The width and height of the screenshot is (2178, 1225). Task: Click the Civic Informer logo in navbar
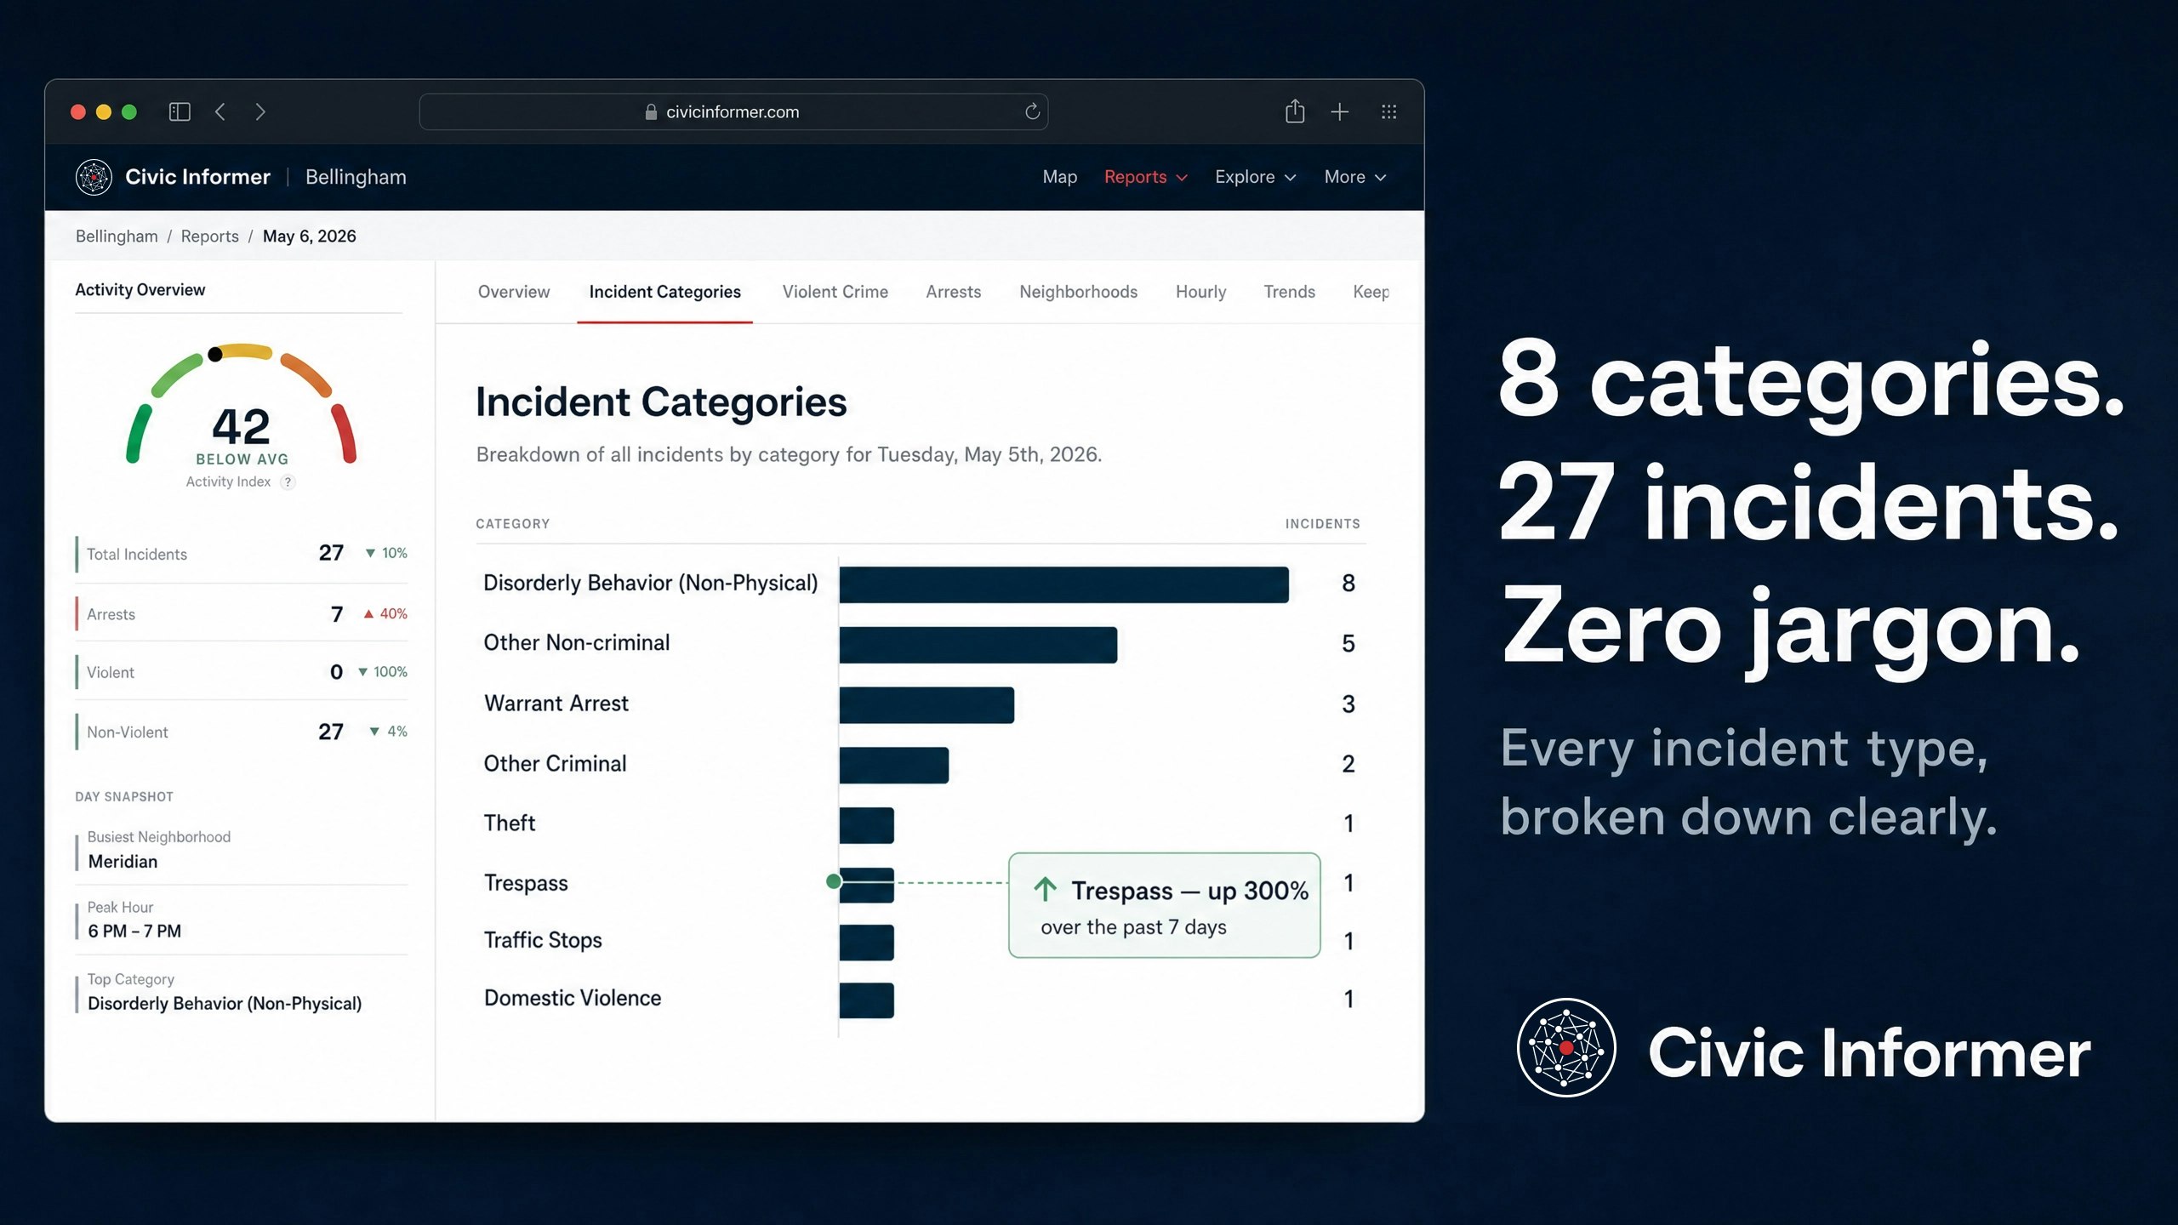point(94,177)
